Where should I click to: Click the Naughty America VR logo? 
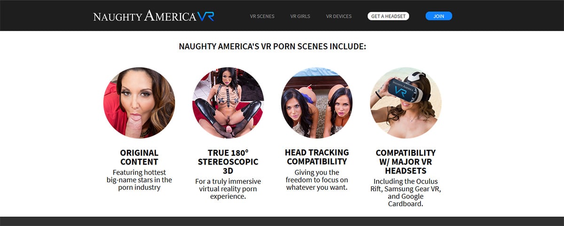(x=154, y=16)
